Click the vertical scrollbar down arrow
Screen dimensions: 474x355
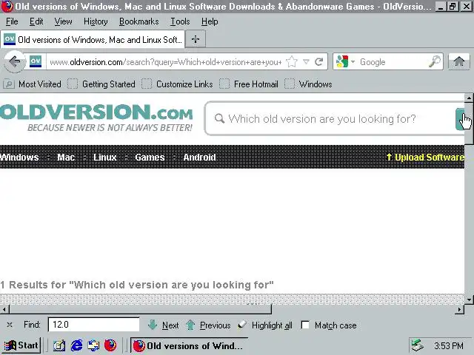pos(469,300)
